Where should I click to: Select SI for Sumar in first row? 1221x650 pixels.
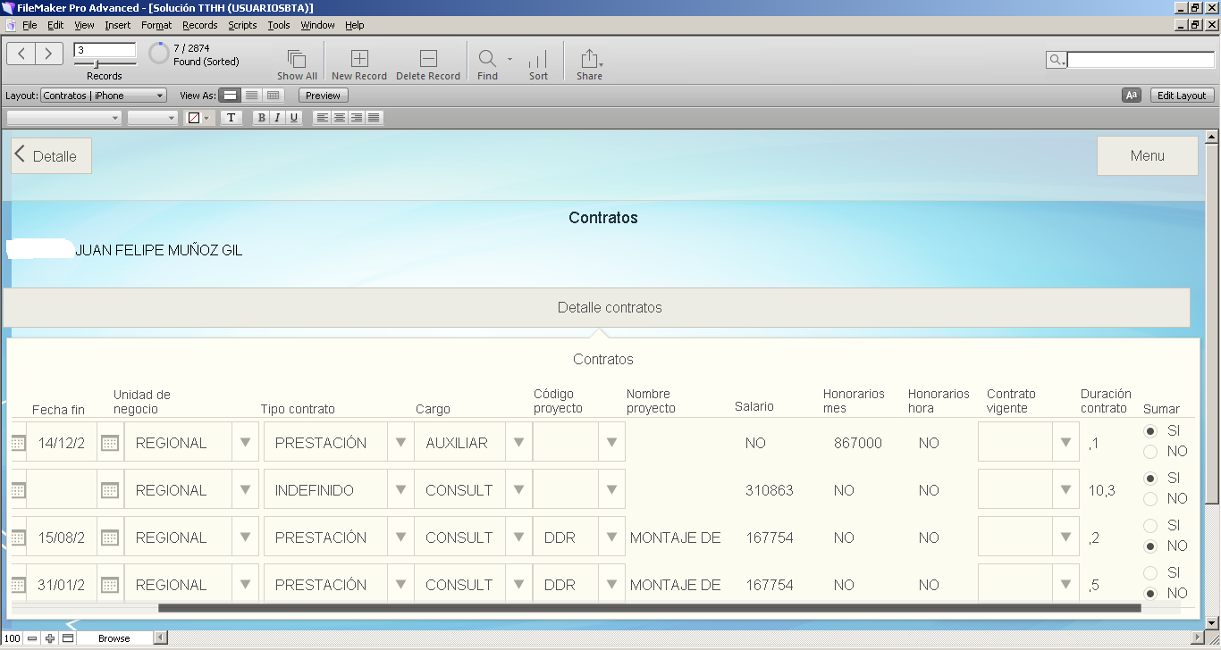[x=1150, y=431]
